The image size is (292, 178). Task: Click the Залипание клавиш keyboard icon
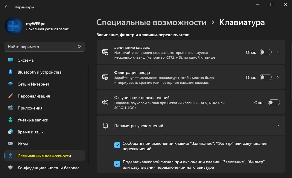pyautogui.click(x=105, y=52)
